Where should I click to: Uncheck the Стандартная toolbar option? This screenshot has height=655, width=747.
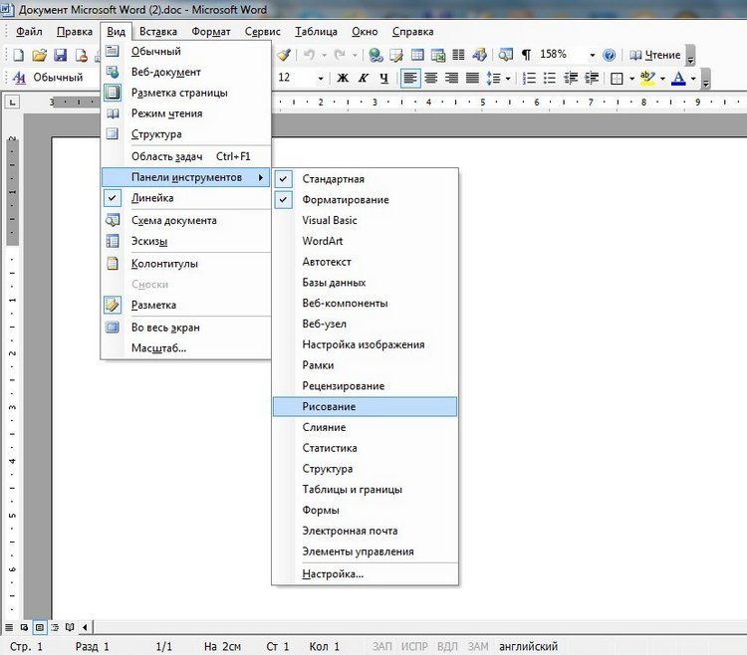(333, 179)
